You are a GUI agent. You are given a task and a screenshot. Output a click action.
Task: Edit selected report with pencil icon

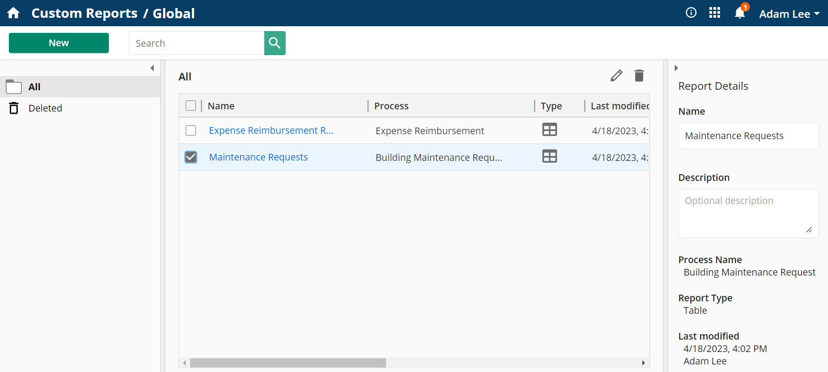[x=616, y=76]
